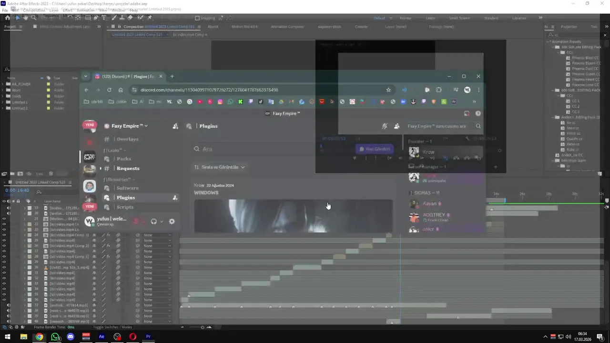This screenshot has width=610, height=343.
Task: Toggle visibility of layer 33
Action: point(4,283)
